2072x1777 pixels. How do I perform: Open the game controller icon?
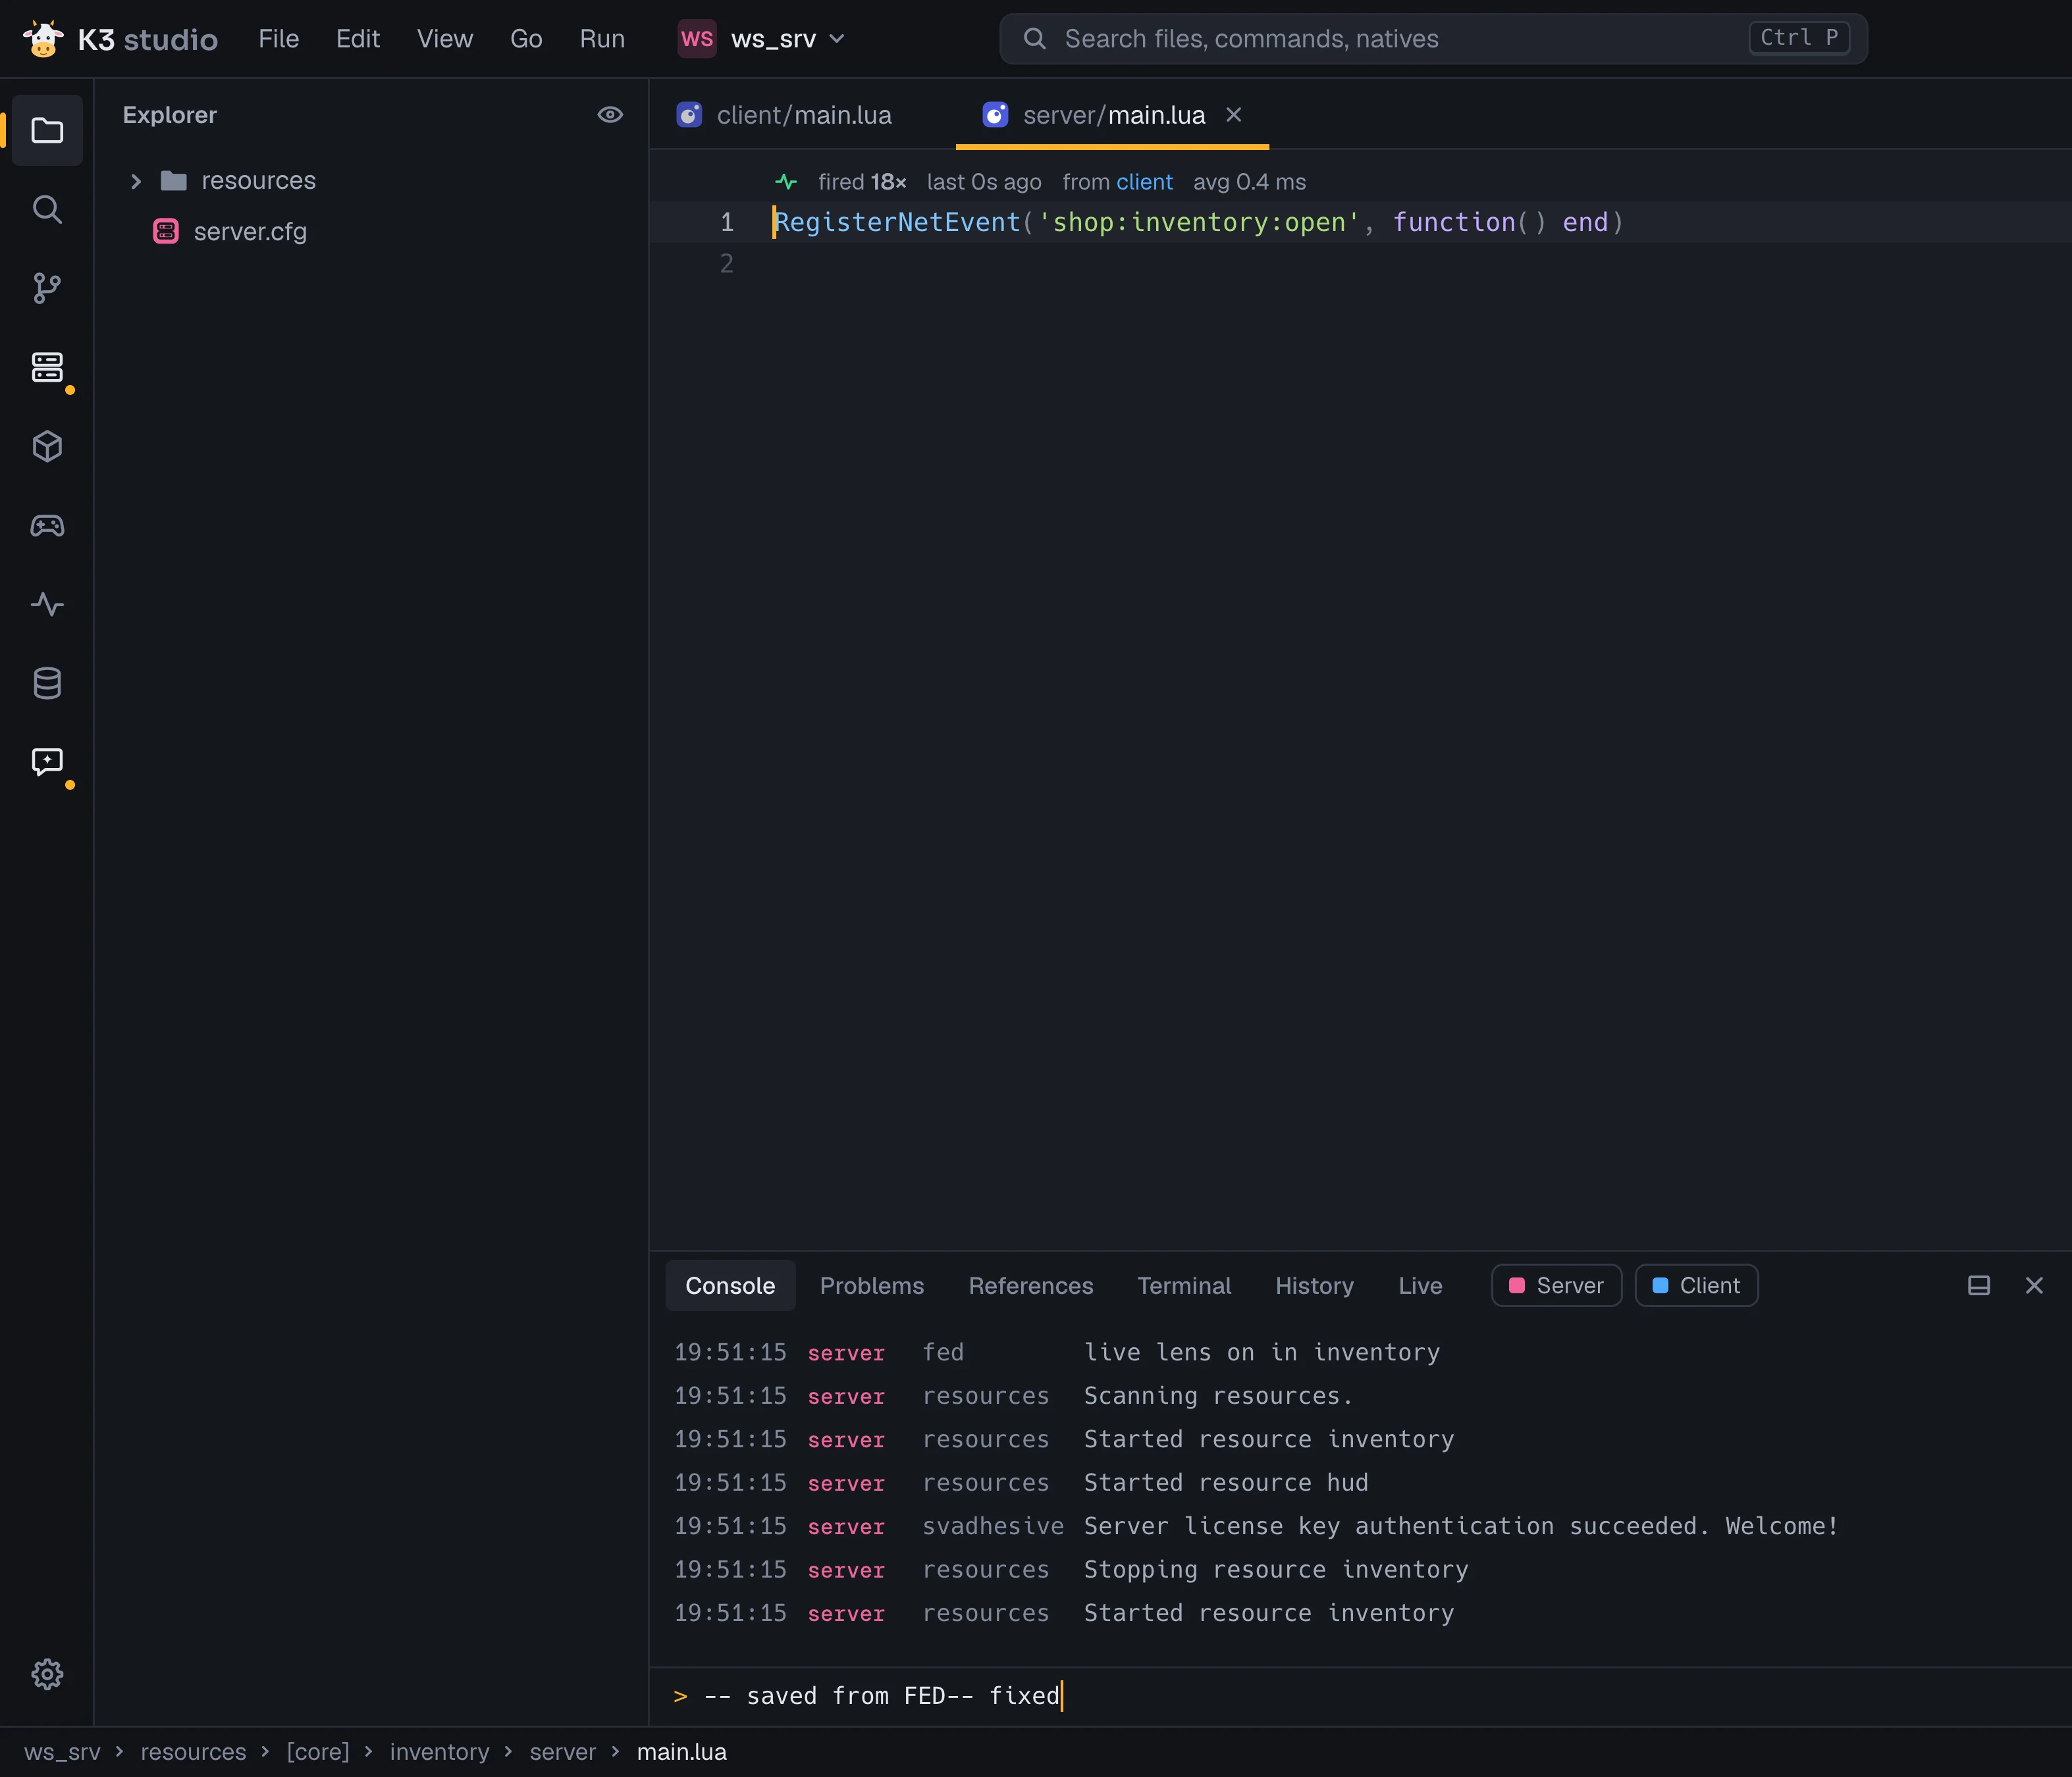(x=47, y=526)
